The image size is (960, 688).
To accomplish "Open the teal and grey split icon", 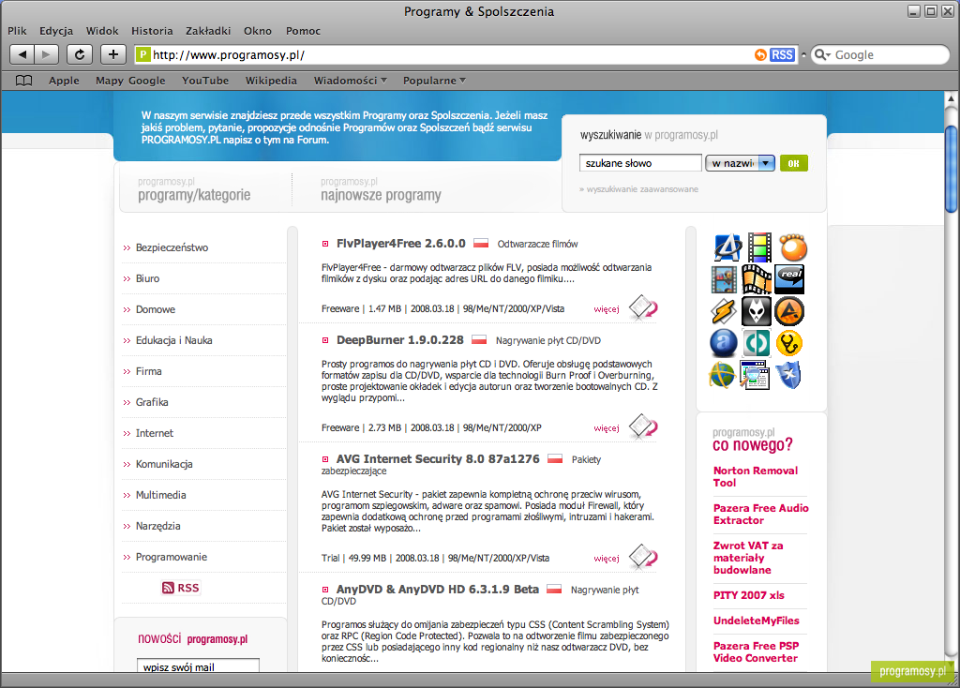I will 757,343.
